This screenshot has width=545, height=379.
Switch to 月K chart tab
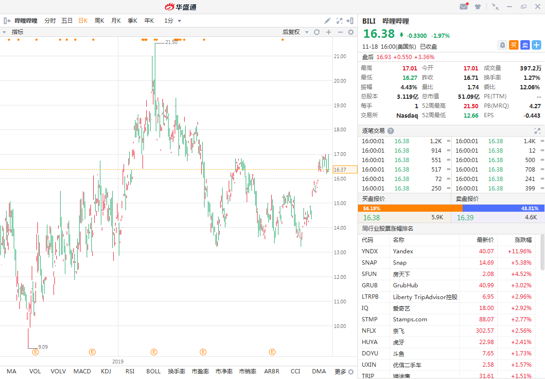[x=116, y=21]
